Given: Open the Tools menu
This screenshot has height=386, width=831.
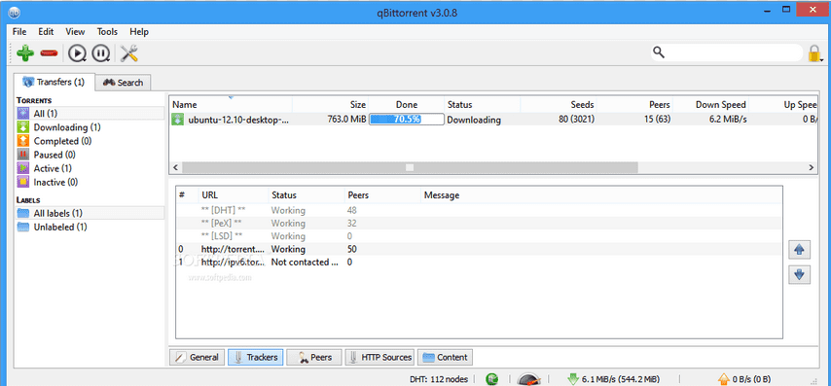Looking at the screenshot, I should pos(107,32).
